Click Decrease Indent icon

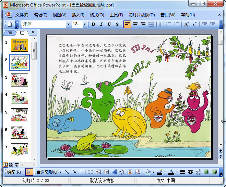tap(204, 24)
